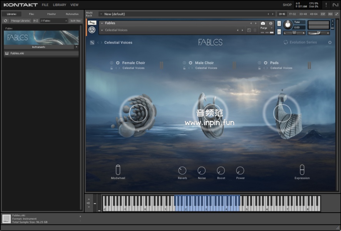The image size is (341, 231).
Task: Open the instrument info icon
Action: tap(271, 23)
